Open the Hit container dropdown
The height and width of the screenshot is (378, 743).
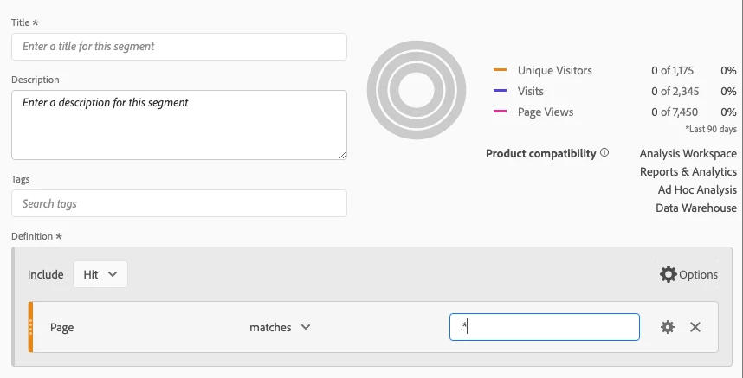(x=100, y=274)
